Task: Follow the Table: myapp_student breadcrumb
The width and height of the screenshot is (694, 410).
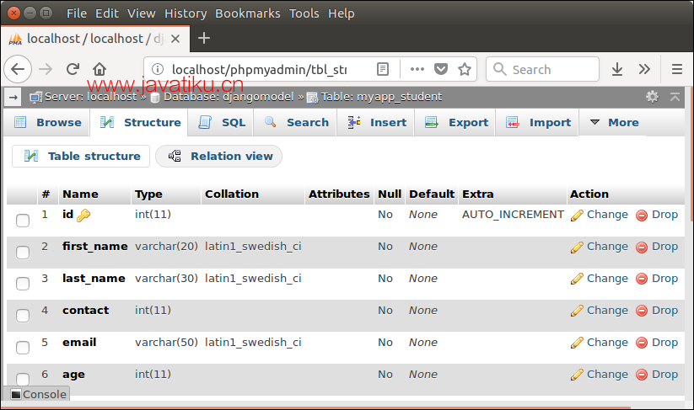Action: pyautogui.click(x=381, y=97)
